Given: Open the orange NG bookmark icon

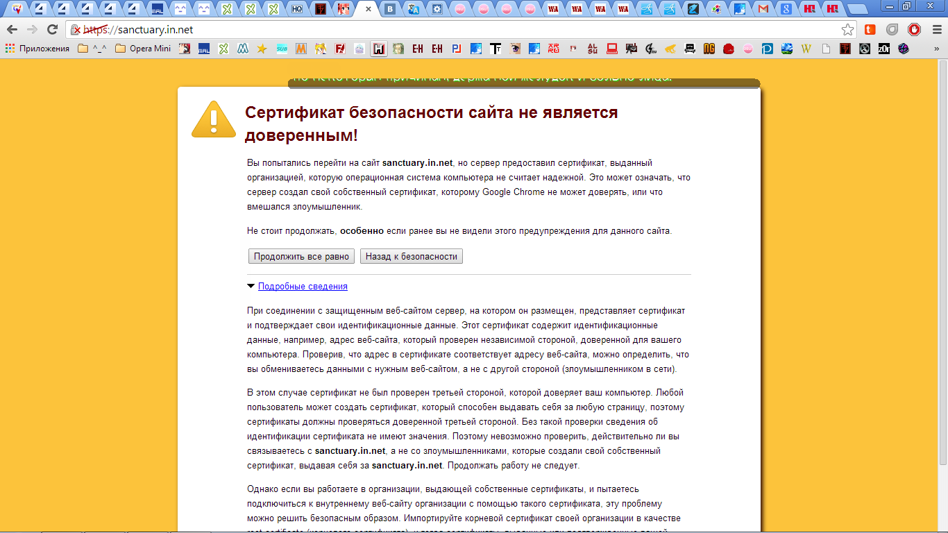Looking at the screenshot, I should coord(709,49).
